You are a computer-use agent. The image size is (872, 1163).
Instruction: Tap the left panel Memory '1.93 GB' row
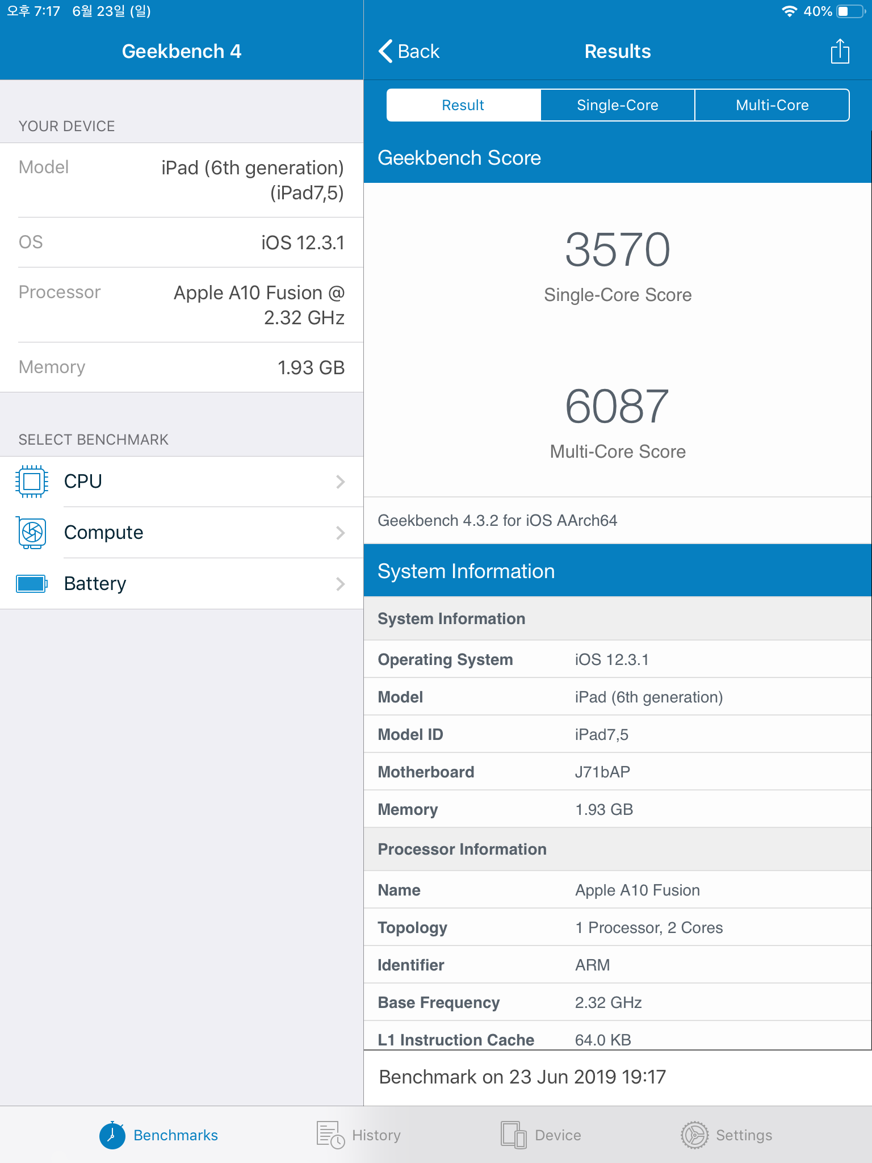coord(182,367)
